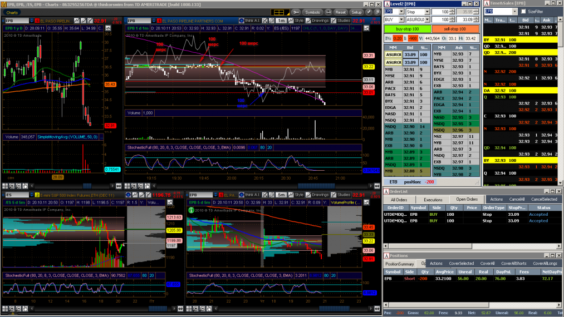The image size is (564, 317).
Task: Click CoverAll in Positions panel
Action: click(487, 264)
